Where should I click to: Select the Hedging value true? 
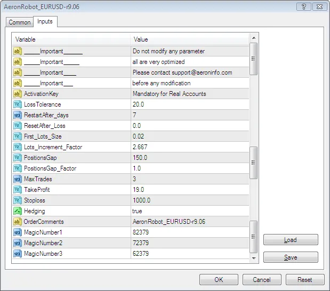click(x=138, y=211)
